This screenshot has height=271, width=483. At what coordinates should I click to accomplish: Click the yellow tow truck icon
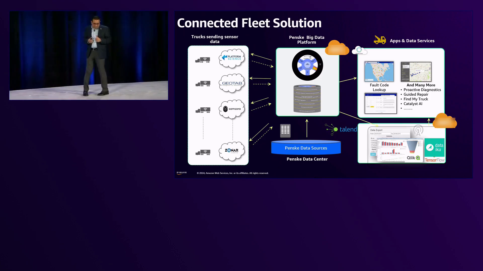pos(380,40)
